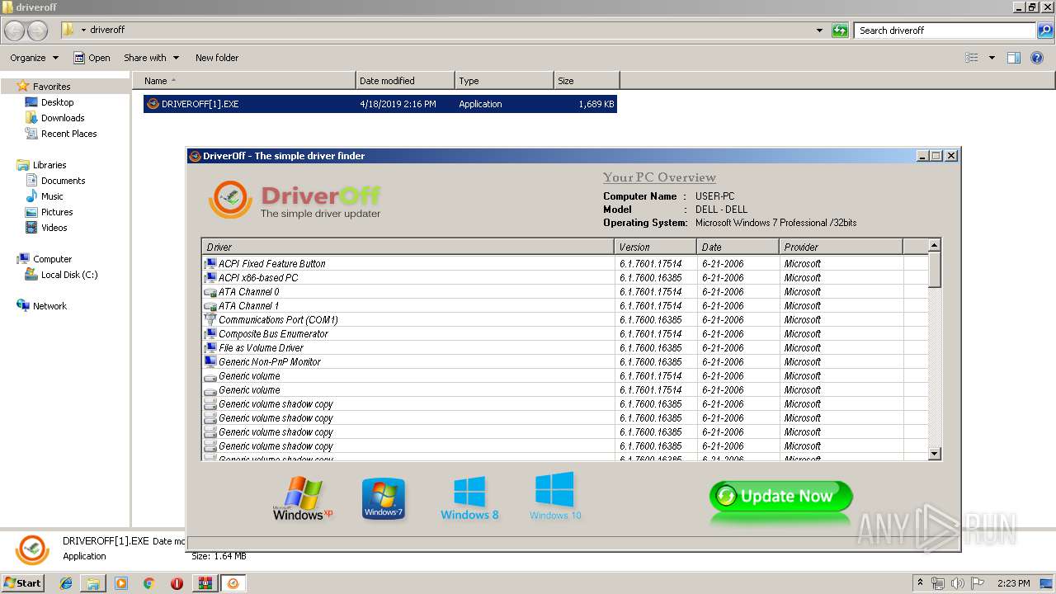The image size is (1056, 594).
Task: Sort driver list by Version column
Action: pyautogui.click(x=655, y=247)
